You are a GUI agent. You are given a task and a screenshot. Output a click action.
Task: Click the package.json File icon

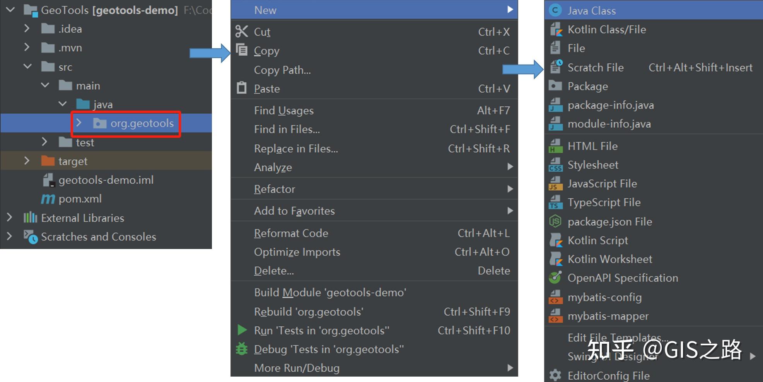click(x=555, y=222)
